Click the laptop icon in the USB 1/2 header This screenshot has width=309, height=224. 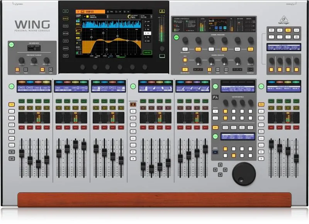pos(82,12)
